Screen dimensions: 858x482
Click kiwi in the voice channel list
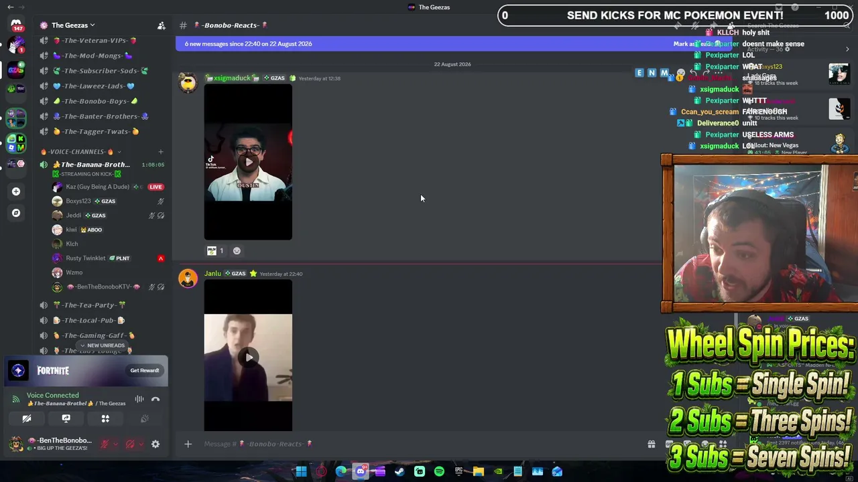[x=71, y=230]
